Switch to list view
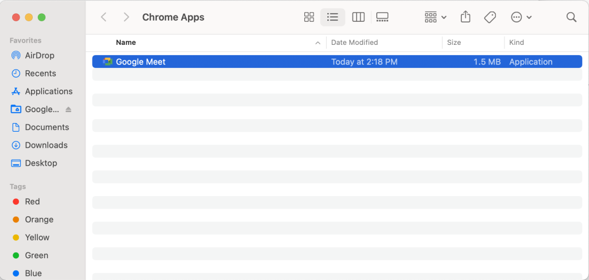The width and height of the screenshot is (589, 280). [332, 17]
